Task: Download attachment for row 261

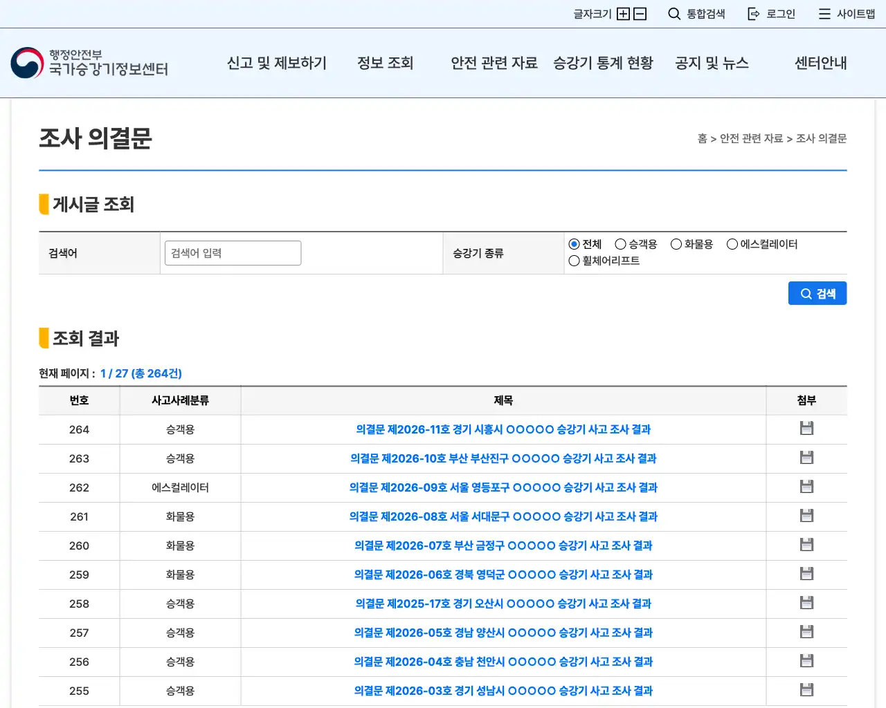Action: 806,516
